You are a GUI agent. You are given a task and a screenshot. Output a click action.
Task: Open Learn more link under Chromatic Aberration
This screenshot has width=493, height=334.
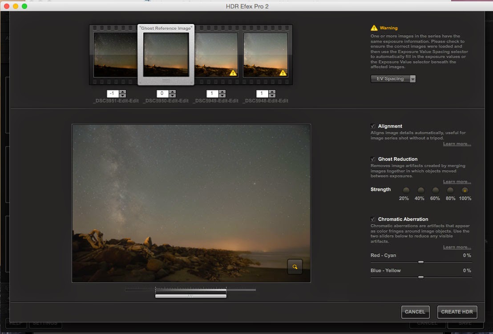point(457,247)
